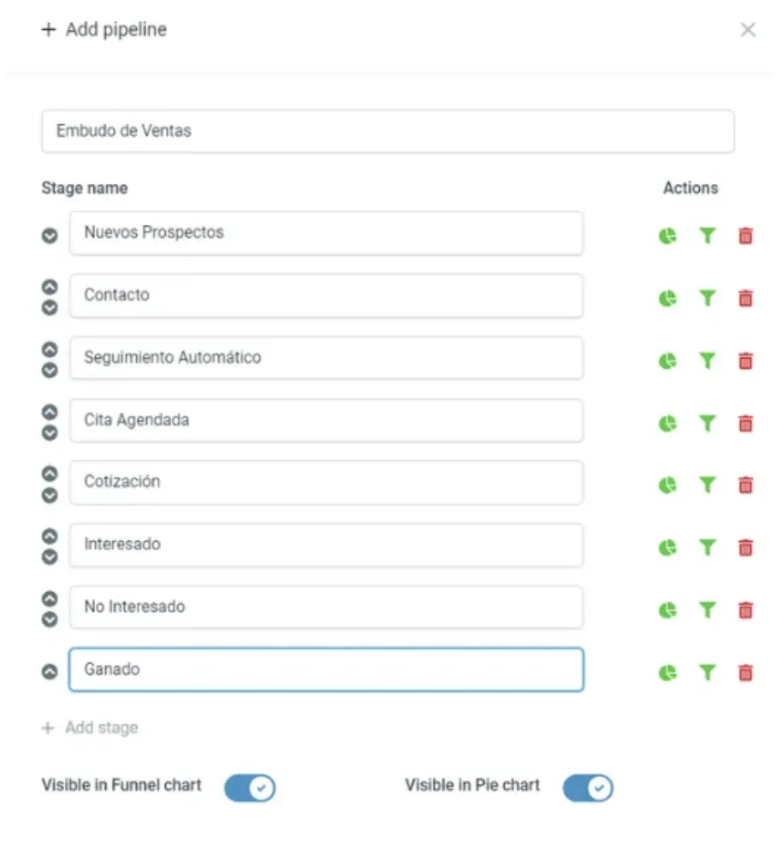
Task: Click the Interesado stage name field
Action: pyautogui.click(x=326, y=544)
